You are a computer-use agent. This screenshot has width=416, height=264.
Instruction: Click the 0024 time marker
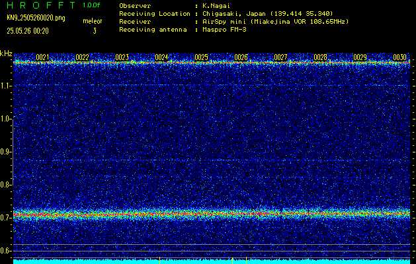coord(161,57)
